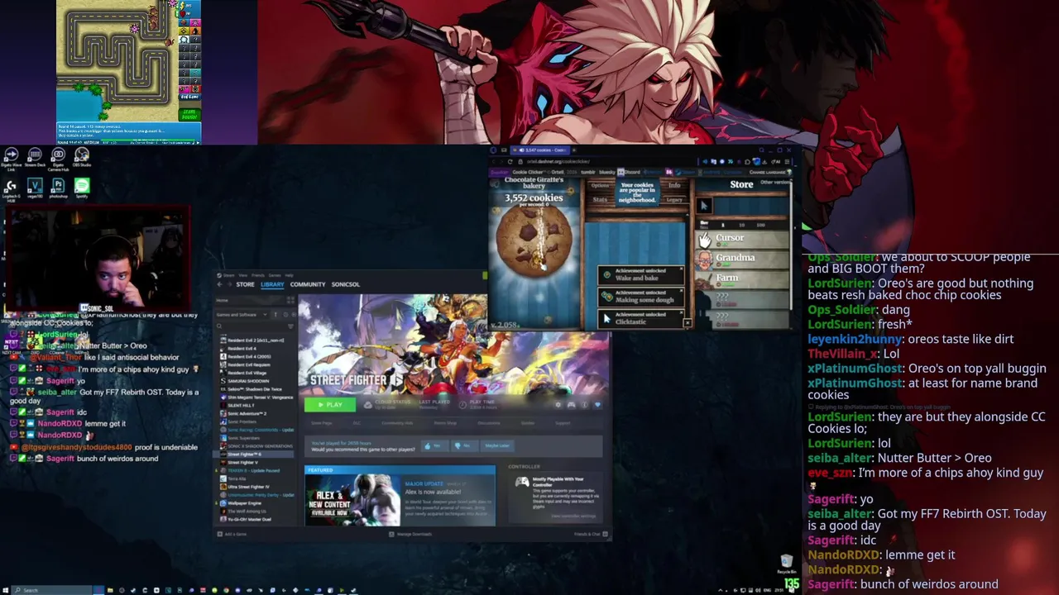1059x595 pixels.
Task: Open the Spotify desktop shortcut
Action: point(82,188)
